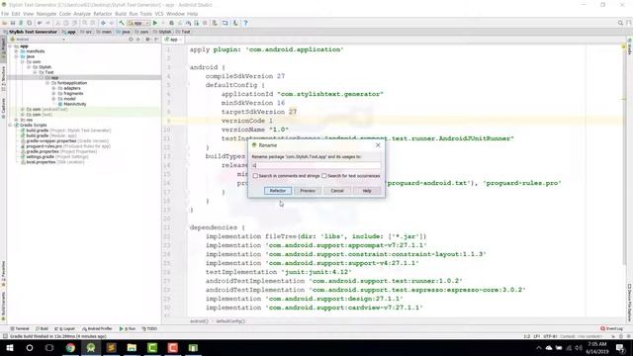633x356 pixels.
Task: Enable Search in comments and strings checkbox
Action: [x=255, y=176]
